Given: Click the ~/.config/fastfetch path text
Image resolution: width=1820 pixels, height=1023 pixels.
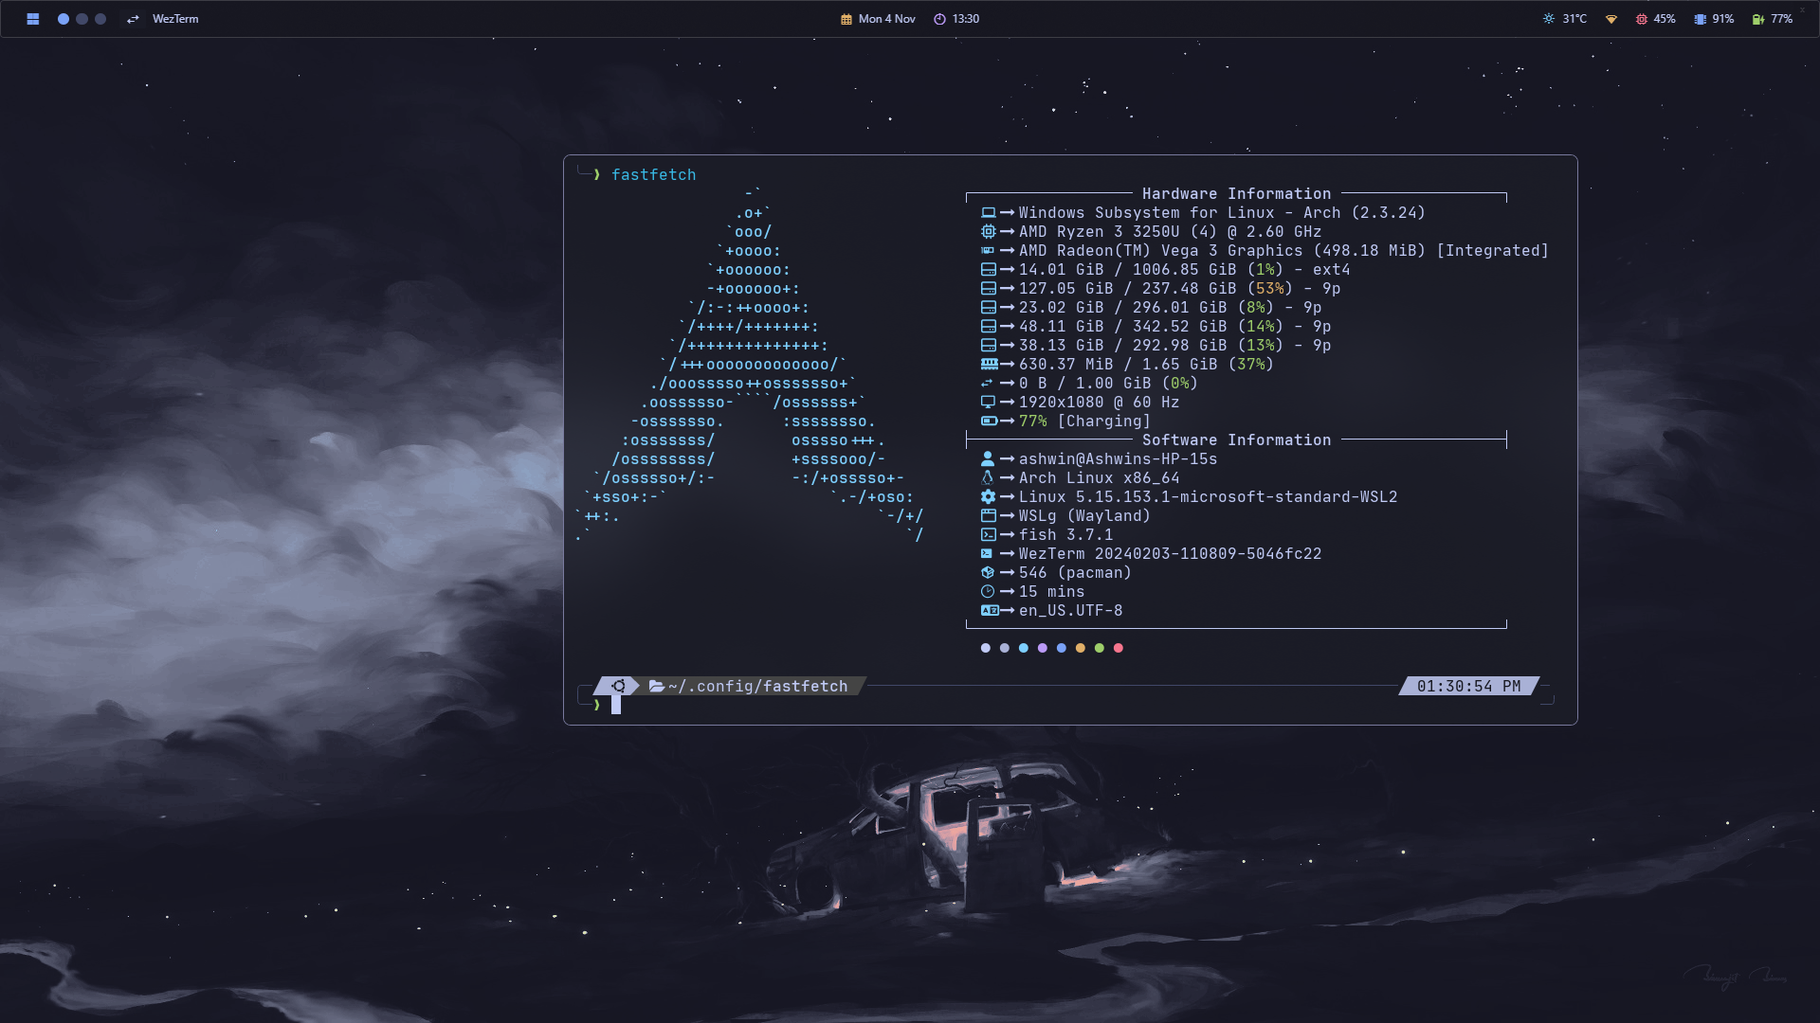Looking at the screenshot, I should click(757, 686).
